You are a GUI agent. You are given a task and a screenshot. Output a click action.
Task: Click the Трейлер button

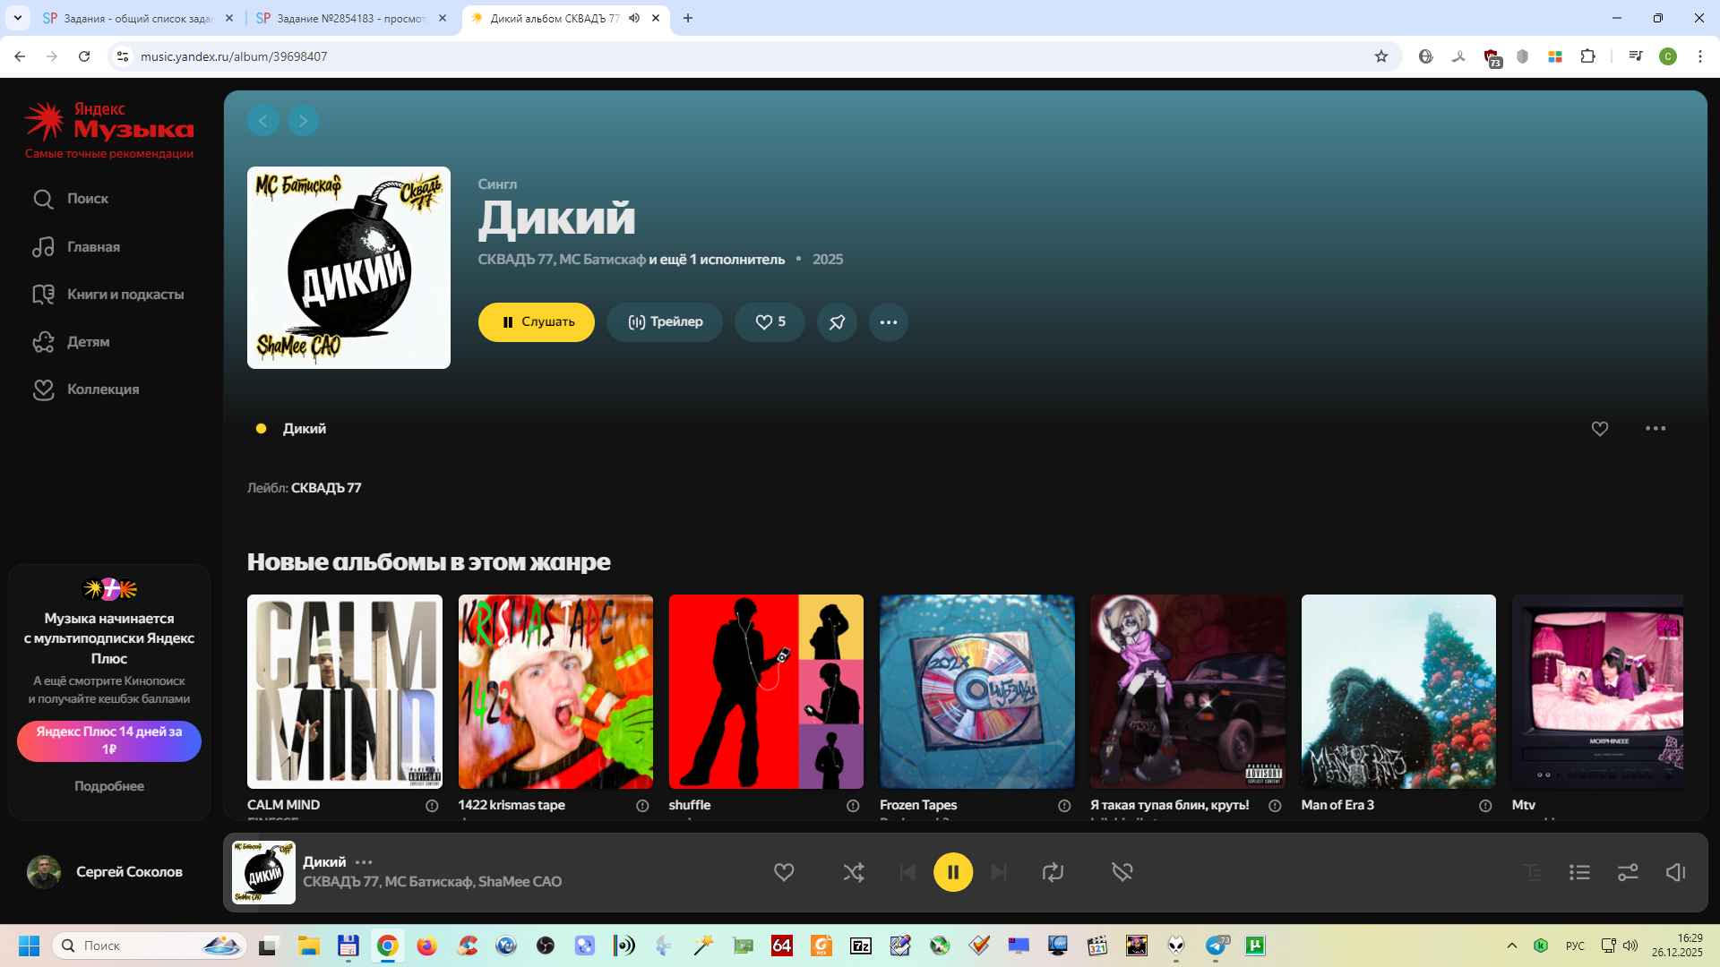pyautogui.click(x=665, y=322)
